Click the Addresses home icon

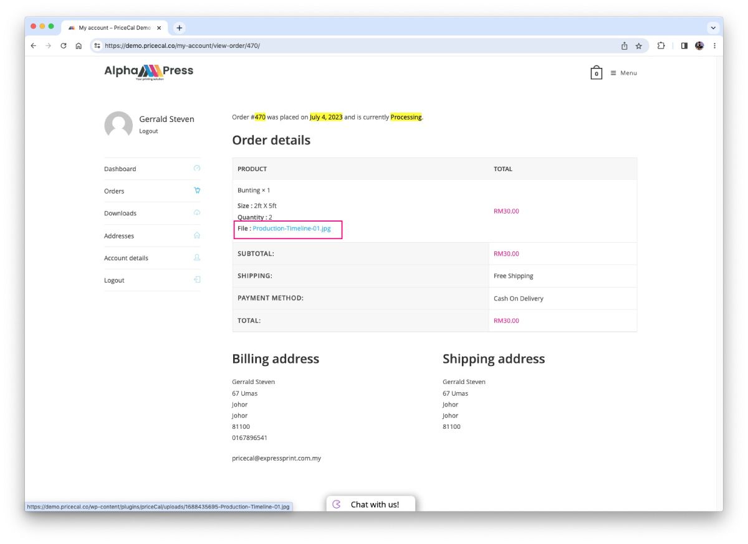(x=197, y=235)
